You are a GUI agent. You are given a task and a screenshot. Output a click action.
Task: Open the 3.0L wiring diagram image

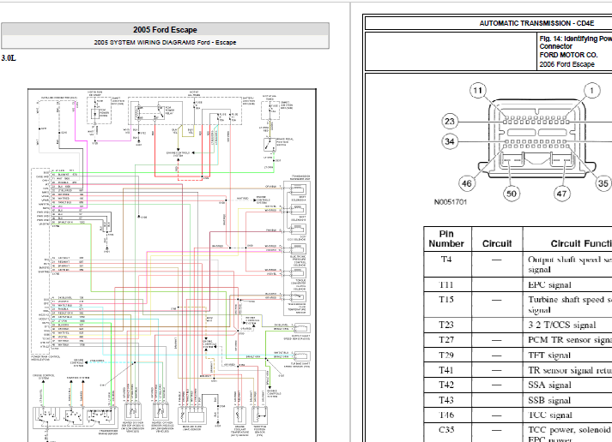coord(172,266)
